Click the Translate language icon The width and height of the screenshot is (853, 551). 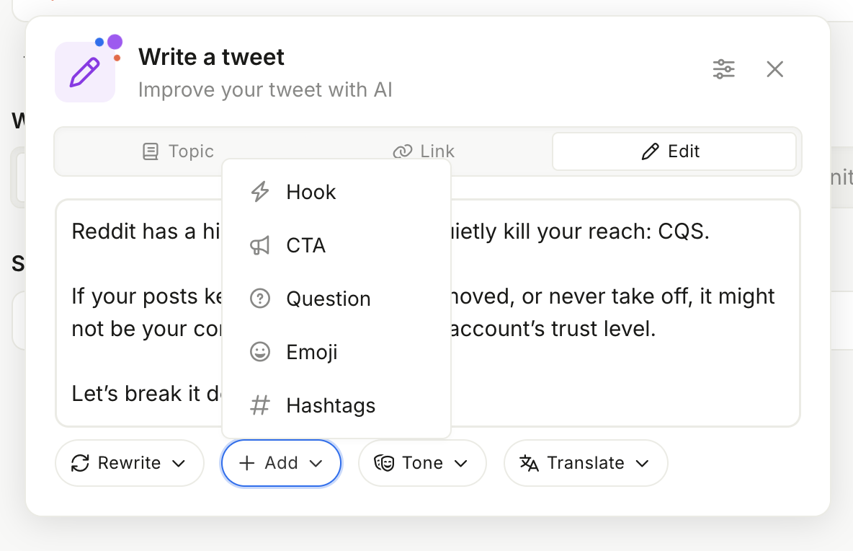point(530,463)
